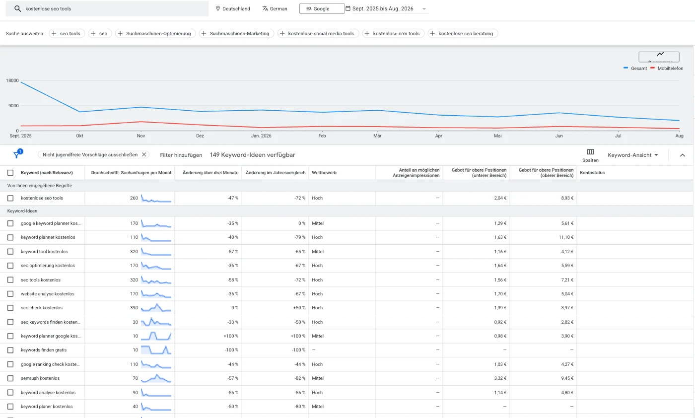
Task: Open the Keyword-Ansicht dropdown
Action: click(x=633, y=155)
